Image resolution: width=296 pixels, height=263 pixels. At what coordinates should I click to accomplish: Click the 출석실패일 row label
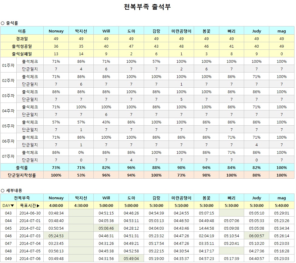22,54
